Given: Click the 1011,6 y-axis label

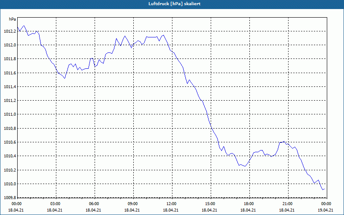Looking at the screenshot, I should (x=10, y=73).
